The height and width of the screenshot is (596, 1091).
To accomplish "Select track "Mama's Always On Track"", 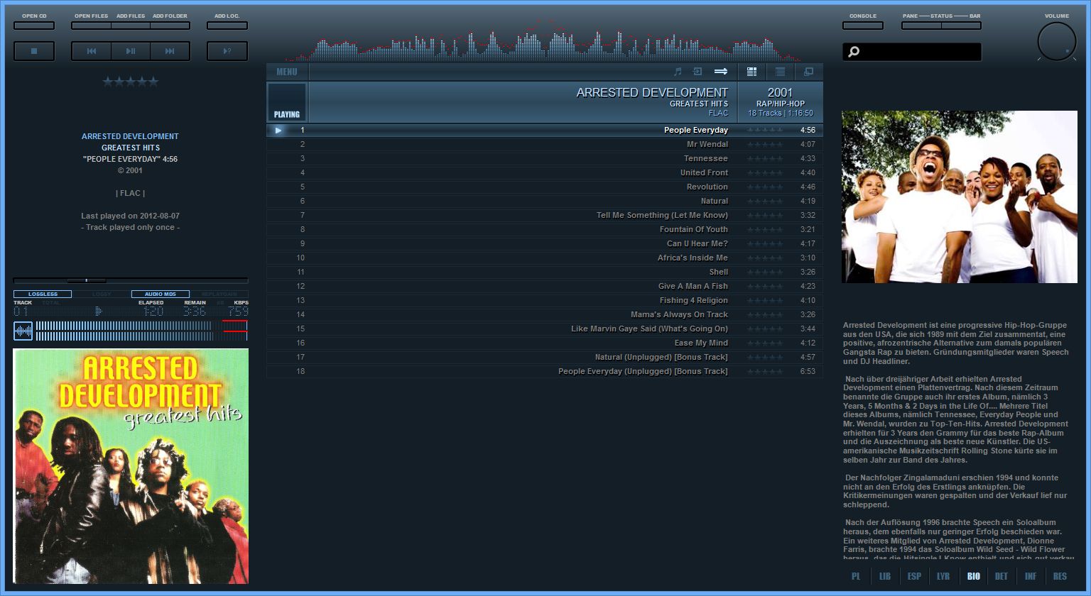I will tap(545, 315).
